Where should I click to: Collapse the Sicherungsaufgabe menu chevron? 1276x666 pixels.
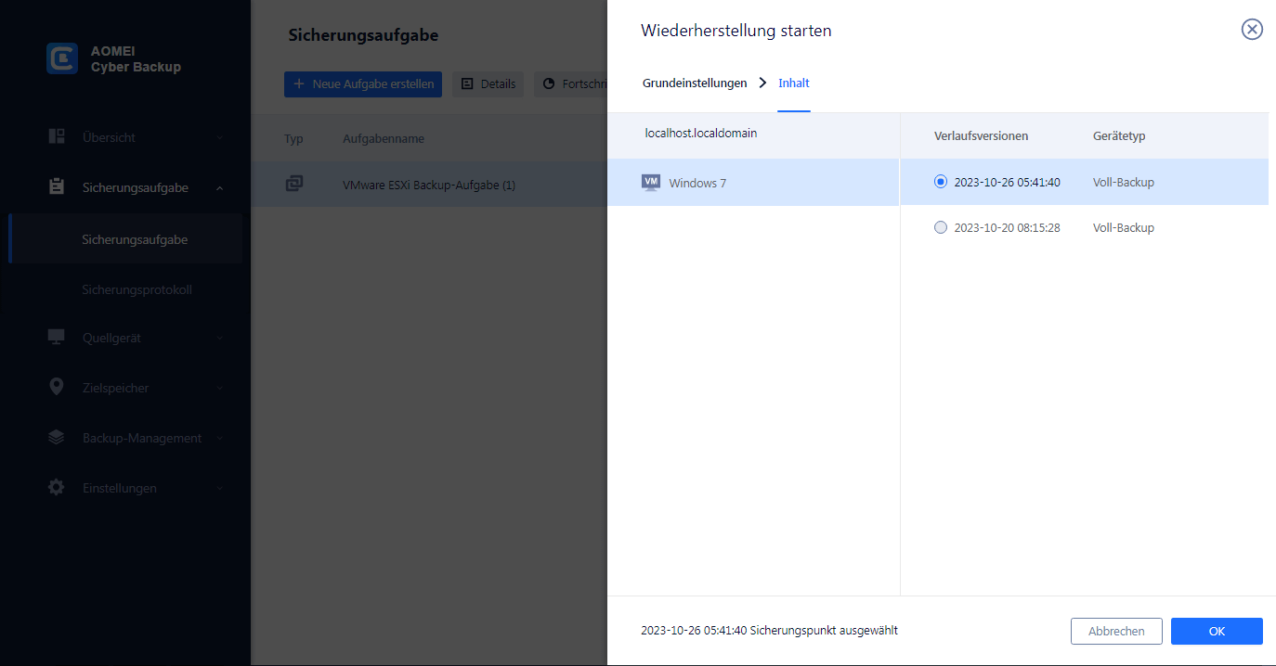coord(220,187)
